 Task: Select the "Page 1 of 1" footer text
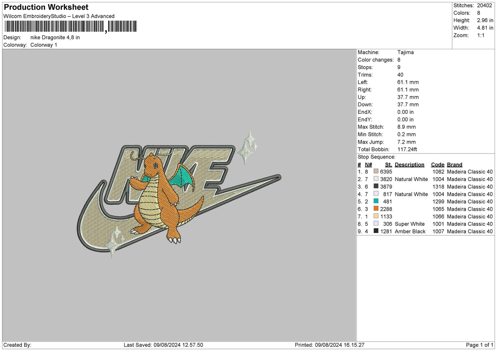pyautogui.click(x=480, y=345)
